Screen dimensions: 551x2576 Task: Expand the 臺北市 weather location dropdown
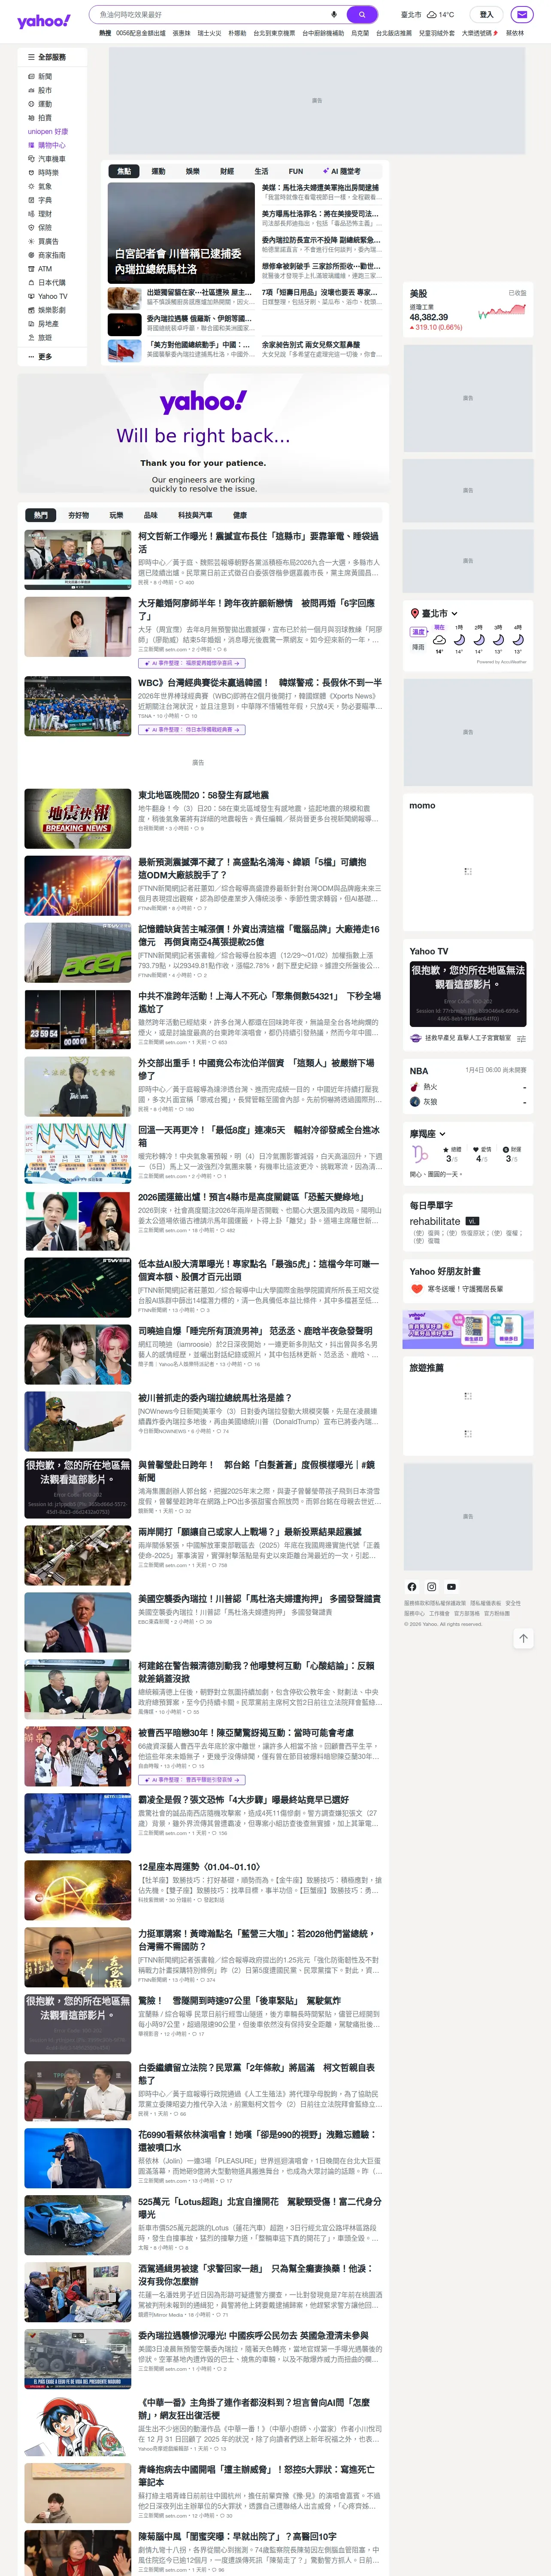point(434,613)
